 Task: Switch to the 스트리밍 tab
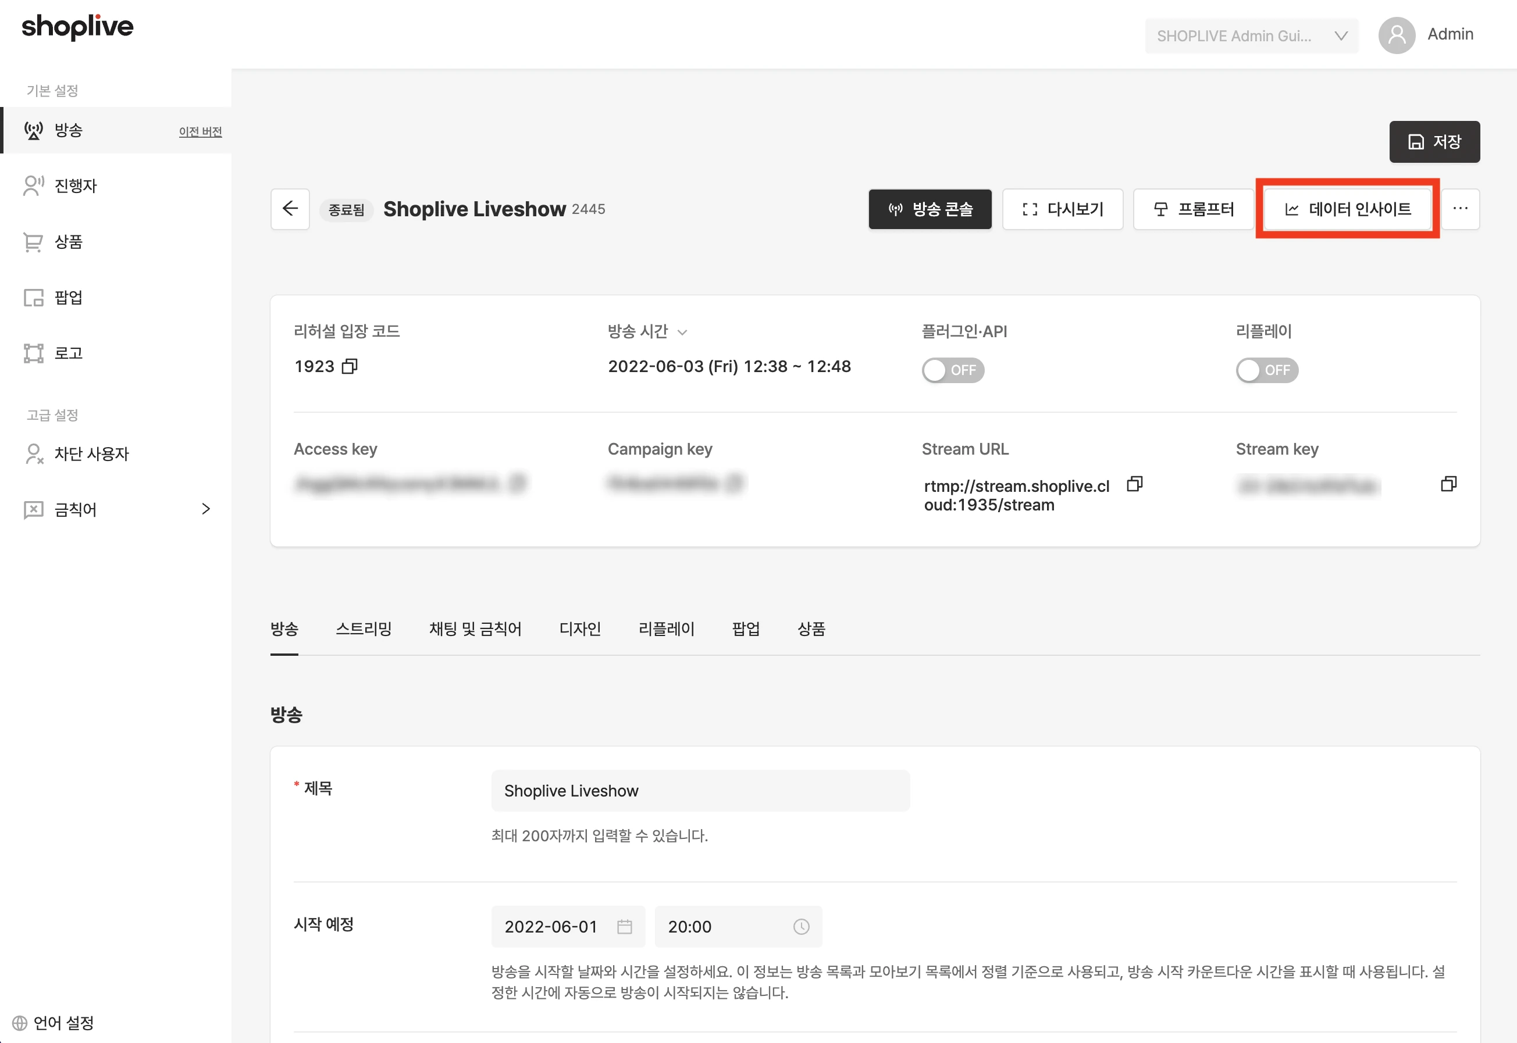pyautogui.click(x=364, y=628)
